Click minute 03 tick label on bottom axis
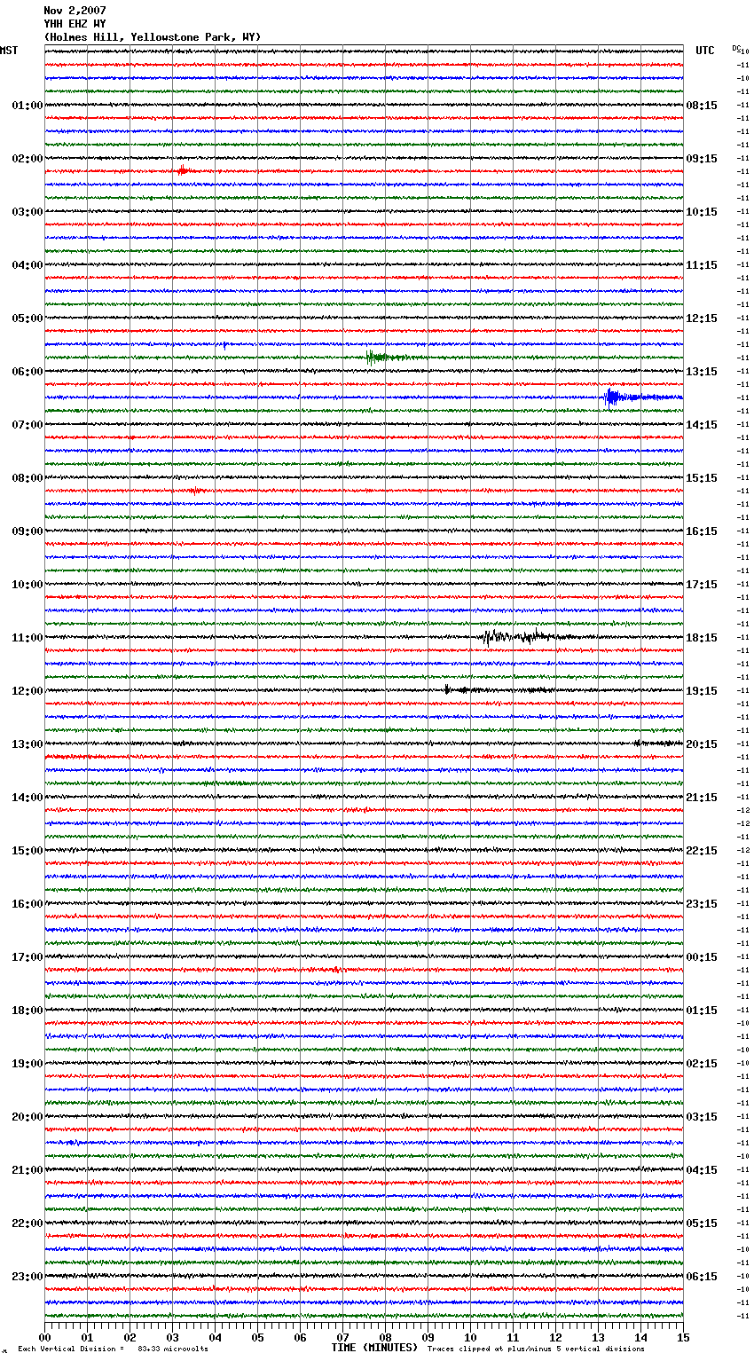 (x=172, y=1337)
